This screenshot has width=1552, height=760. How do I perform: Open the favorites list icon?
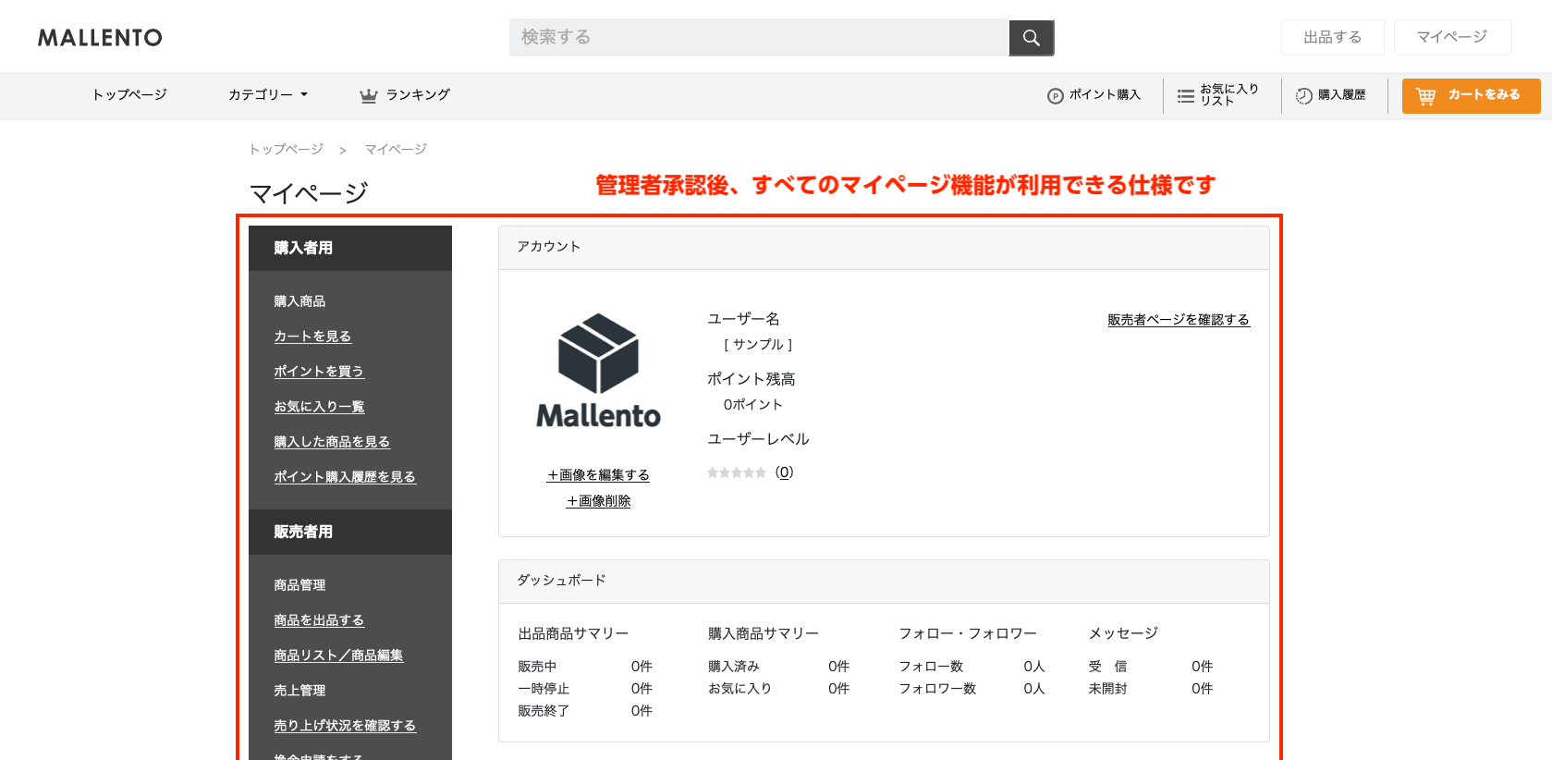point(1185,96)
